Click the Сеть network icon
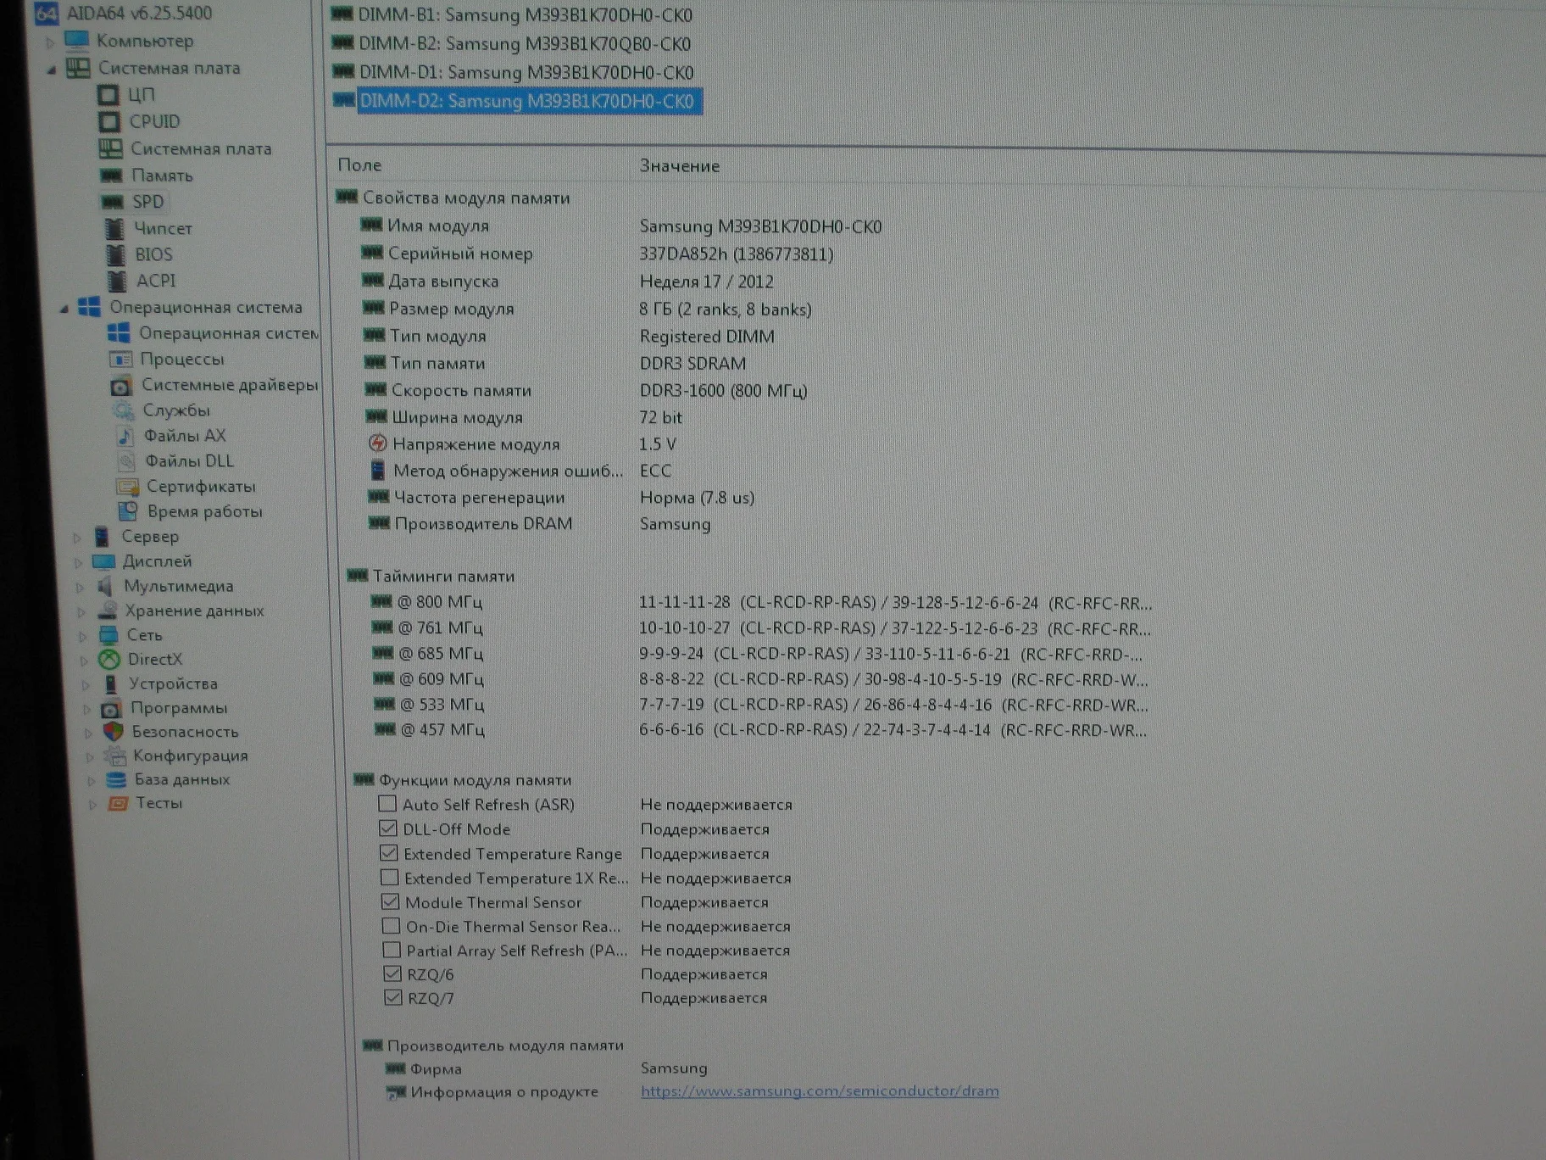 [x=108, y=634]
